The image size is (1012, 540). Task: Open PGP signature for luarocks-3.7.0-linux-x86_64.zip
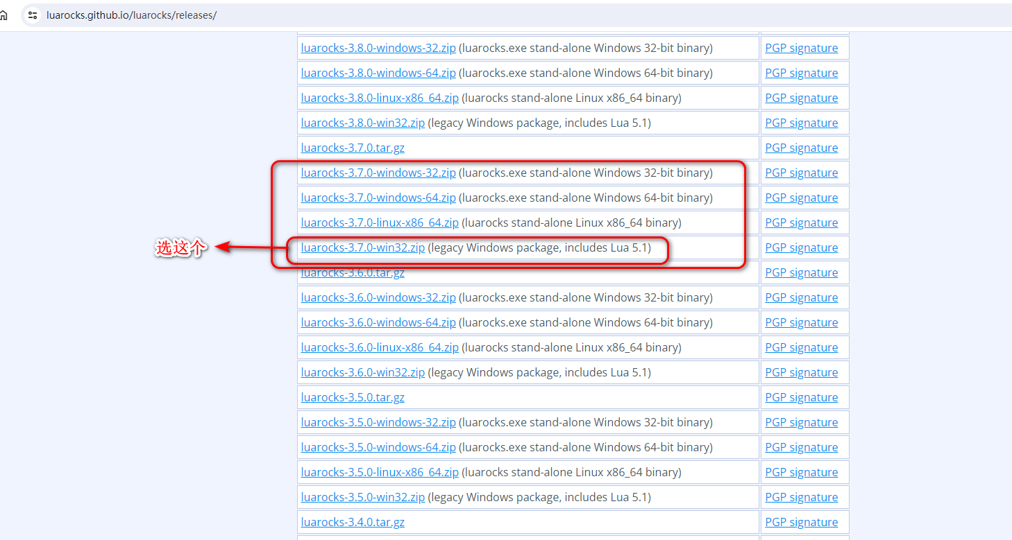[802, 223]
